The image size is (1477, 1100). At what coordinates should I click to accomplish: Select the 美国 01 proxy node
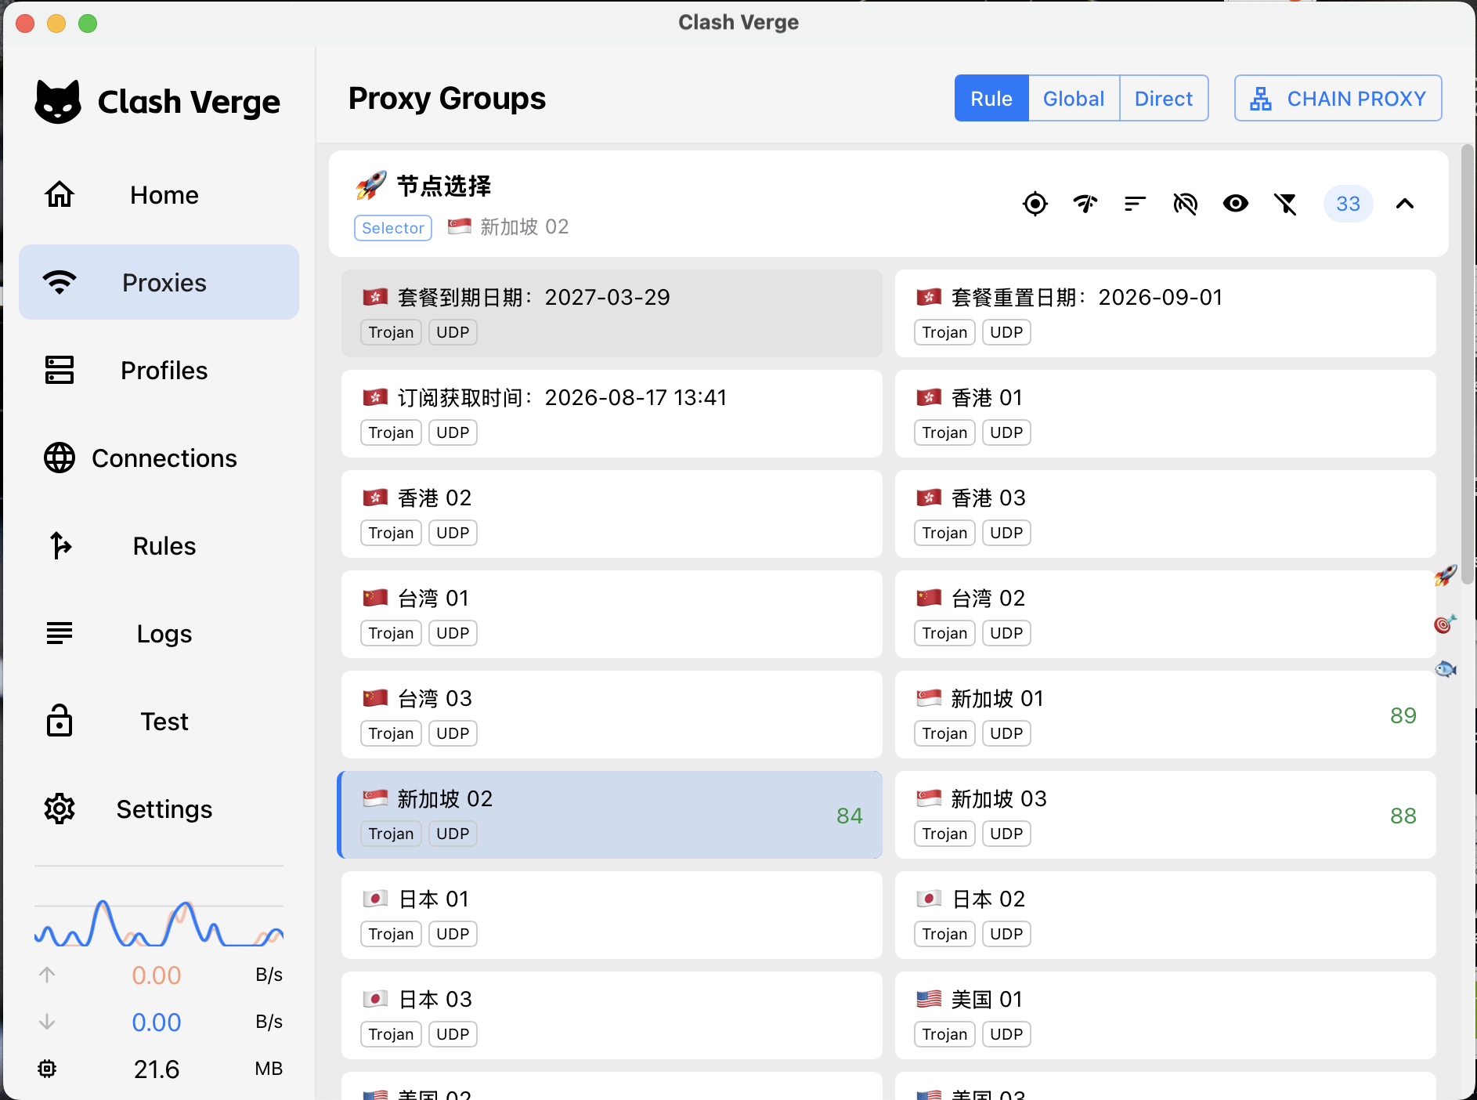pyautogui.click(x=1165, y=1015)
